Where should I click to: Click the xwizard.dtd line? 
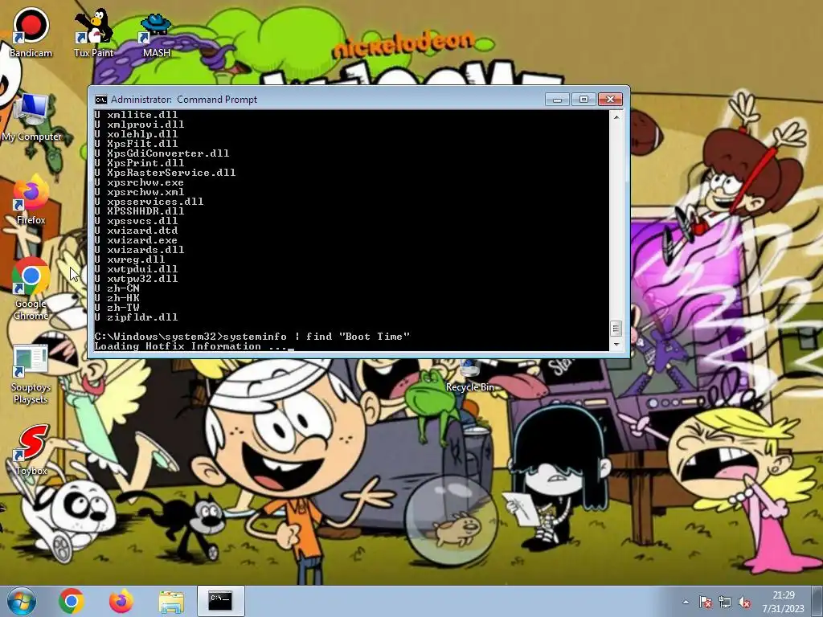point(137,231)
